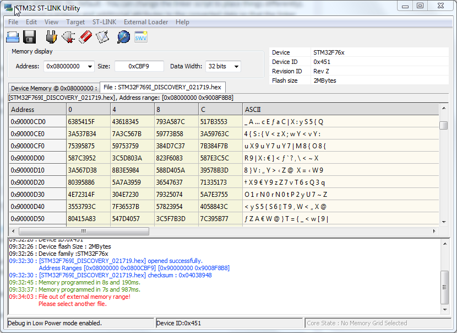Open the SWV viewer icon
Image resolution: width=457 pixels, height=333 pixels.
[141, 37]
